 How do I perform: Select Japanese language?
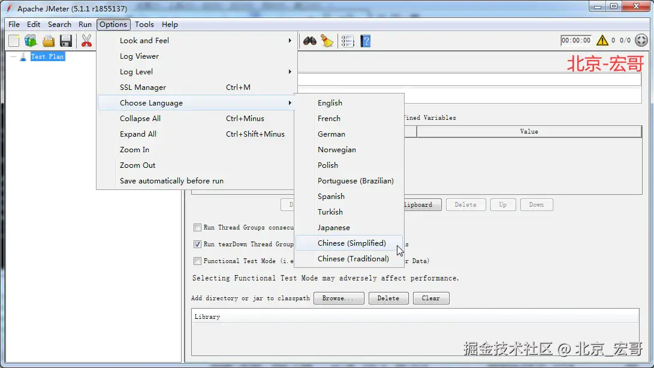(349, 227)
